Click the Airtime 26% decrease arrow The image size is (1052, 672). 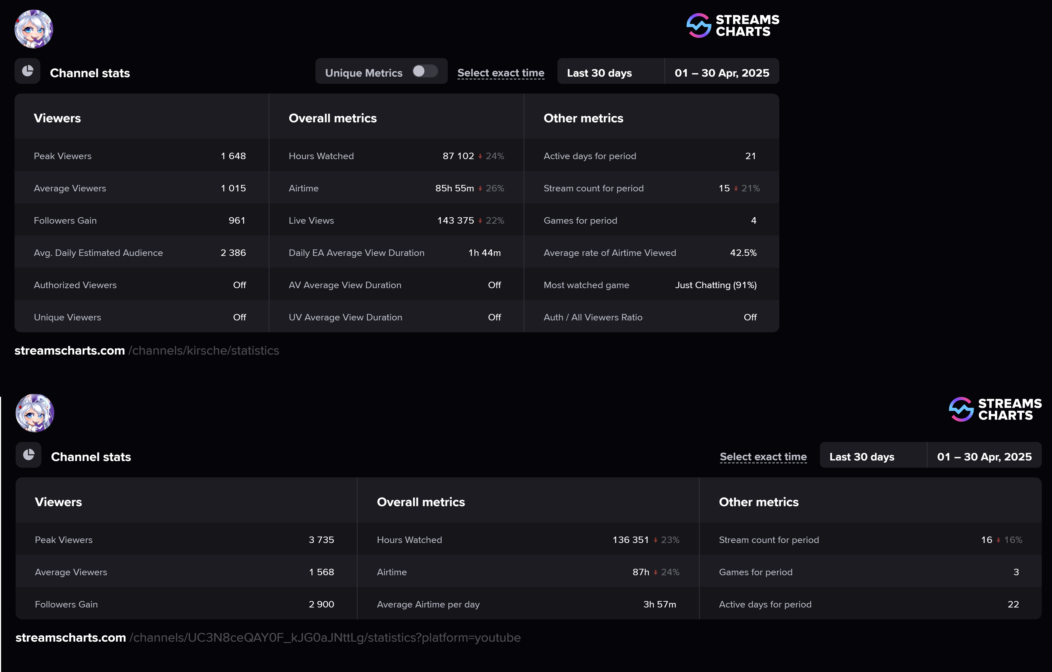pos(480,189)
